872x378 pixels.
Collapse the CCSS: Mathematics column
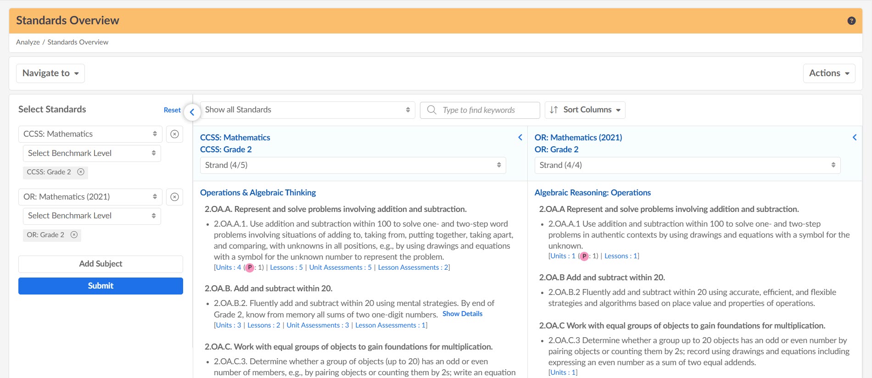(x=520, y=137)
